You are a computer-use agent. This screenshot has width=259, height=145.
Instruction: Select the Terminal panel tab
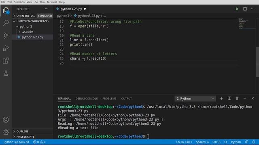click(64, 98)
